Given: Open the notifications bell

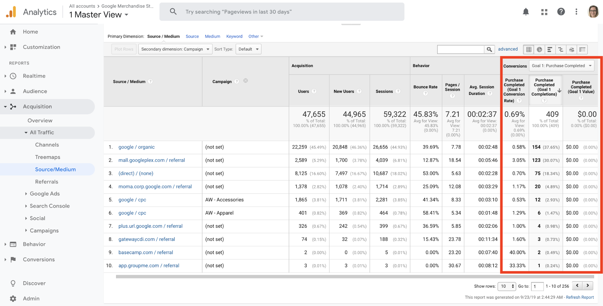Looking at the screenshot, I should click(x=526, y=12).
